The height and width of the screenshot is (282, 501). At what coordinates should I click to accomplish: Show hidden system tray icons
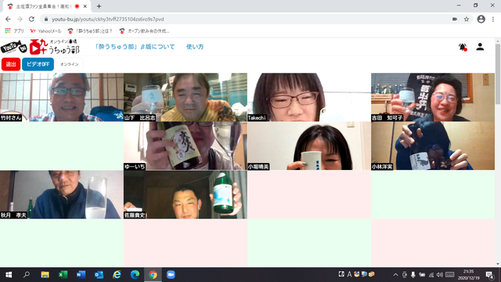395,275
